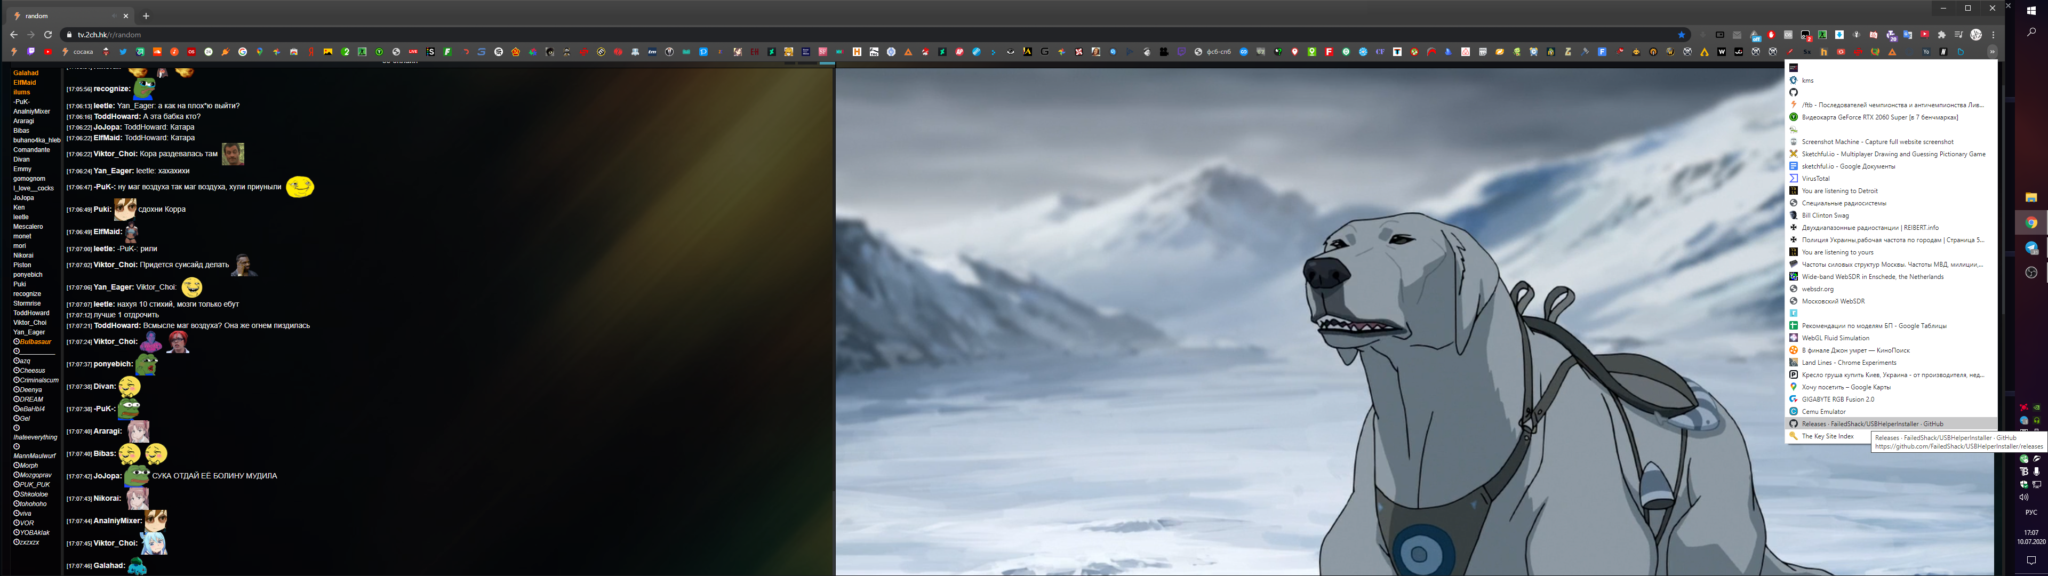Click the Google Translate extension icon
Viewport: 2048px width, 576px height.
pos(1907,35)
